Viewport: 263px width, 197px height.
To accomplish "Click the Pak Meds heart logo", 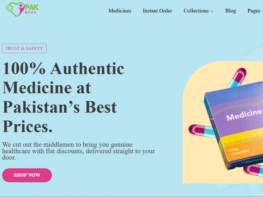I will [22, 10].
